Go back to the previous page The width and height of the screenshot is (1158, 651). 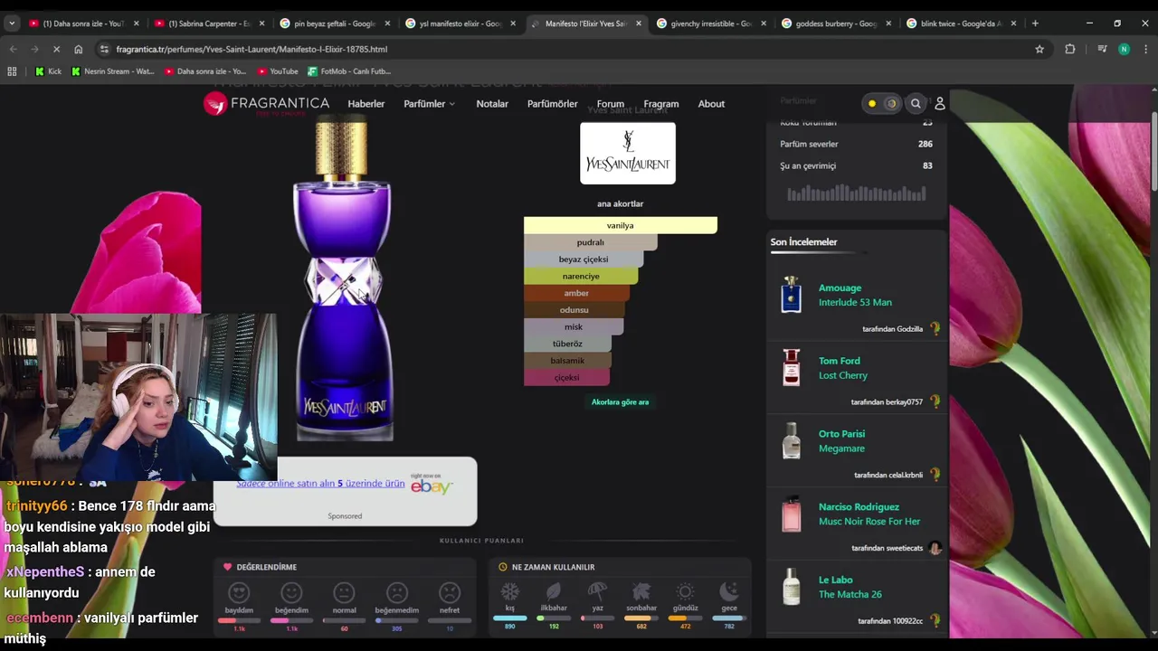pyautogui.click(x=13, y=49)
